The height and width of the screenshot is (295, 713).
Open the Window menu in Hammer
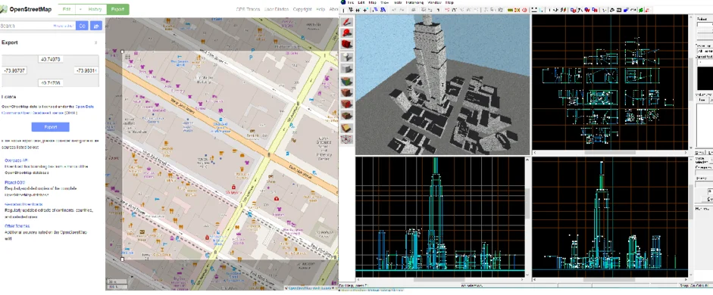click(x=435, y=2)
